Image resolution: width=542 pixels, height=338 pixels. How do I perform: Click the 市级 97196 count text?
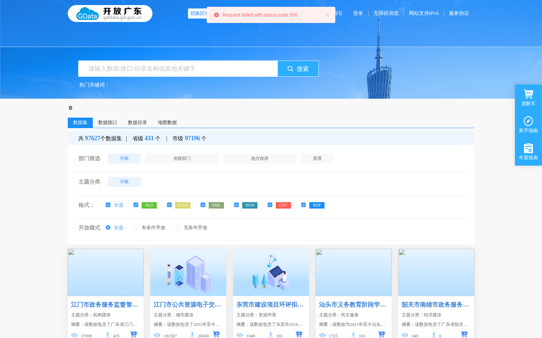coord(189,138)
